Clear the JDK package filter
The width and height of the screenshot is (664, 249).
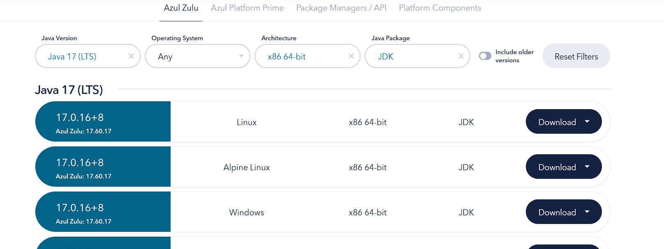(x=461, y=56)
